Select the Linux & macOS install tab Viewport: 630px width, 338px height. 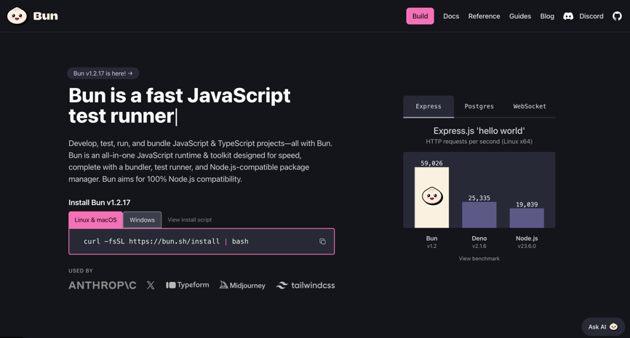(95, 220)
